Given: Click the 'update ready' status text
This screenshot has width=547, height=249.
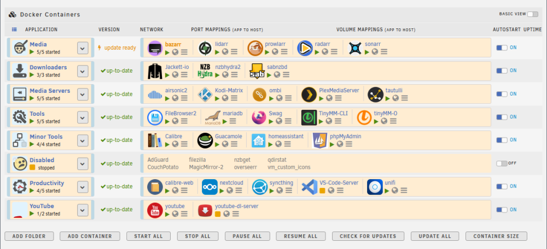Looking at the screenshot, I should pyautogui.click(x=120, y=48).
